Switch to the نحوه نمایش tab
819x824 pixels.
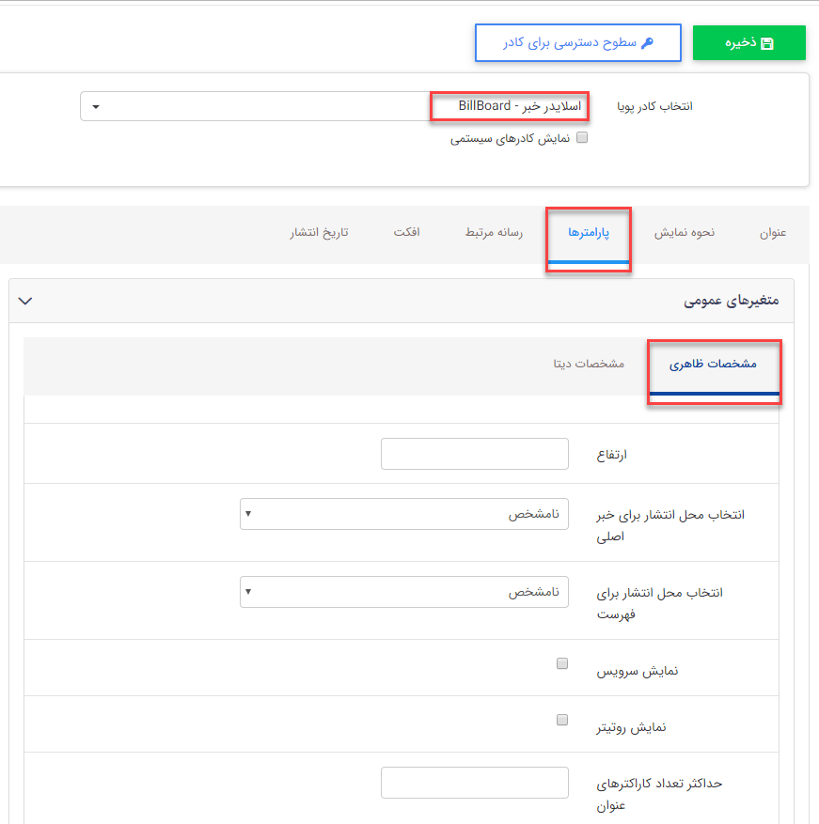[683, 232]
